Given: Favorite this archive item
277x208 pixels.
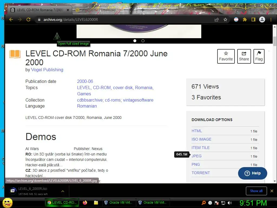Looking at the screenshot, I should tap(226, 56).
